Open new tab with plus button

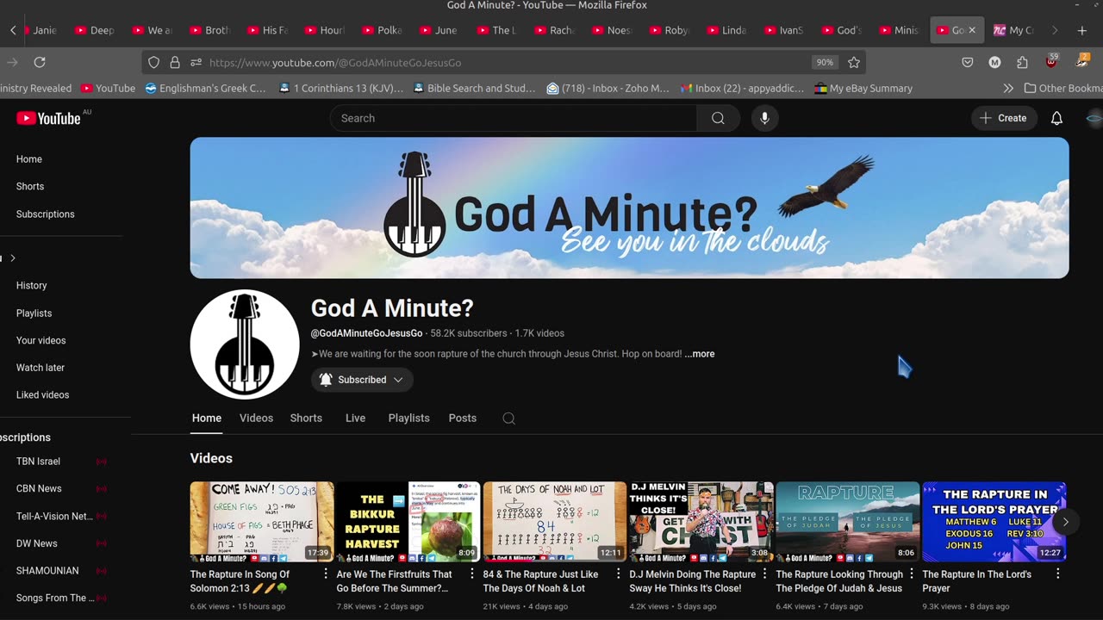(x=1082, y=30)
